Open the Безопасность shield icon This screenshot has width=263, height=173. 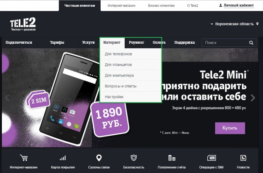click(134, 158)
